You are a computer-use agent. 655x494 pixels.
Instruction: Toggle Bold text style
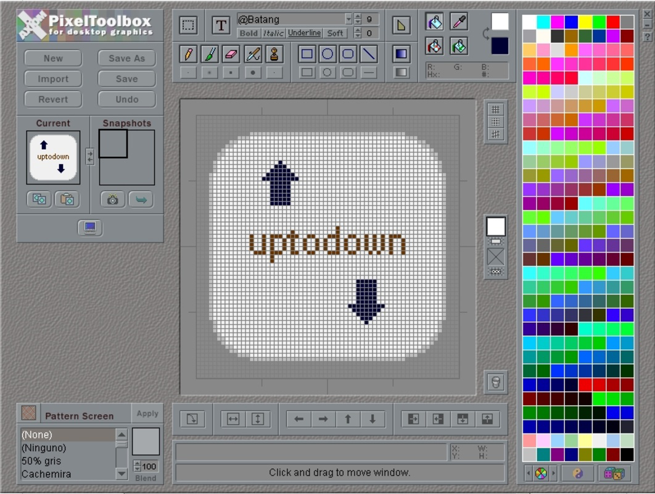tap(249, 33)
